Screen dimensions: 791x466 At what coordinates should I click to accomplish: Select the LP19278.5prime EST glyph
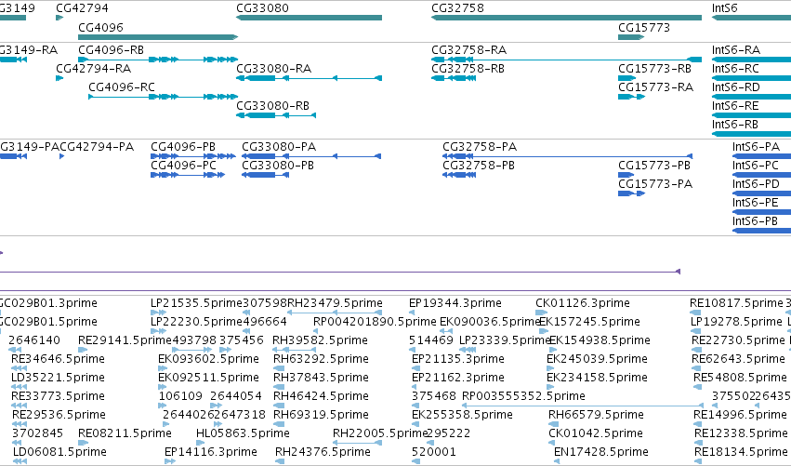(695, 331)
